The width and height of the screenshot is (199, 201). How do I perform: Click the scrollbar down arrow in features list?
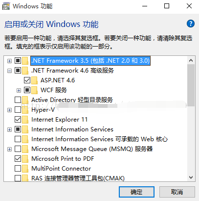coord(191,177)
